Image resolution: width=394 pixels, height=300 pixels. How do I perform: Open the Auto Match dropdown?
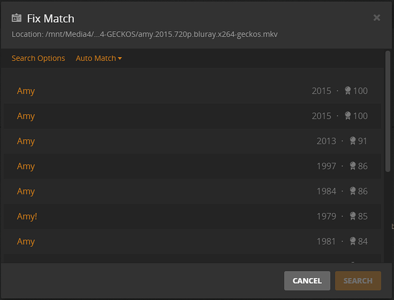click(x=99, y=58)
